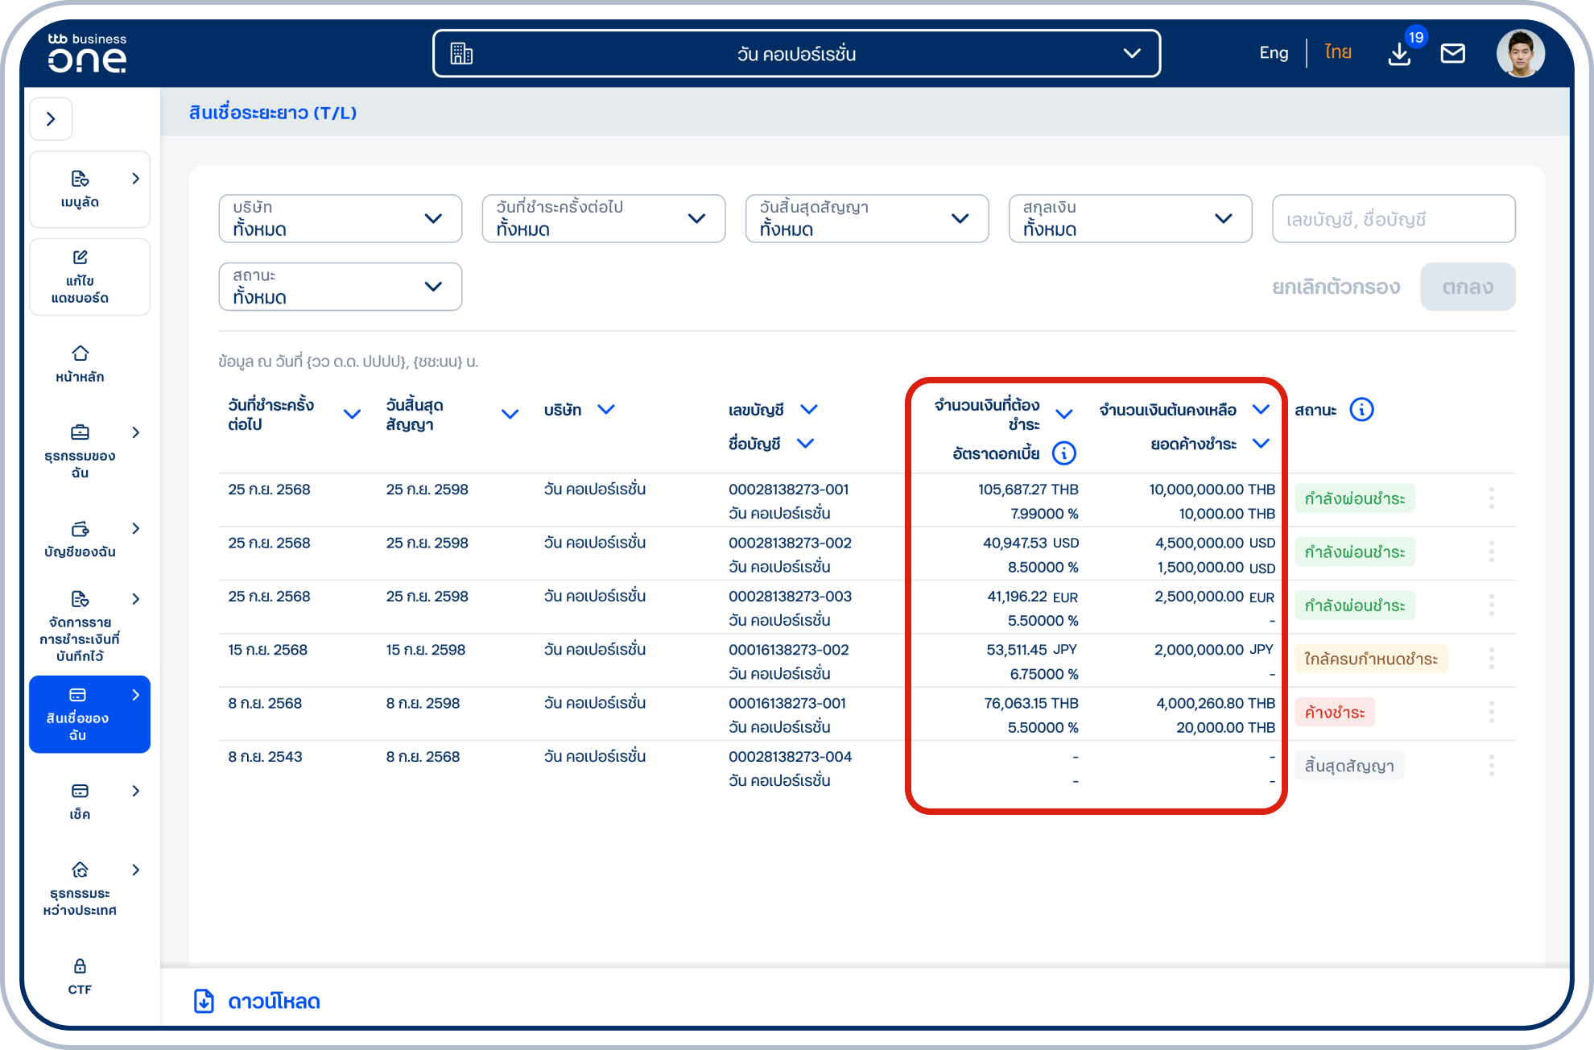The height and width of the screenshot is (1050, 1594).
Task: Click the info icon next to สถานะ column header
Action: click(x=1361, y=410)
